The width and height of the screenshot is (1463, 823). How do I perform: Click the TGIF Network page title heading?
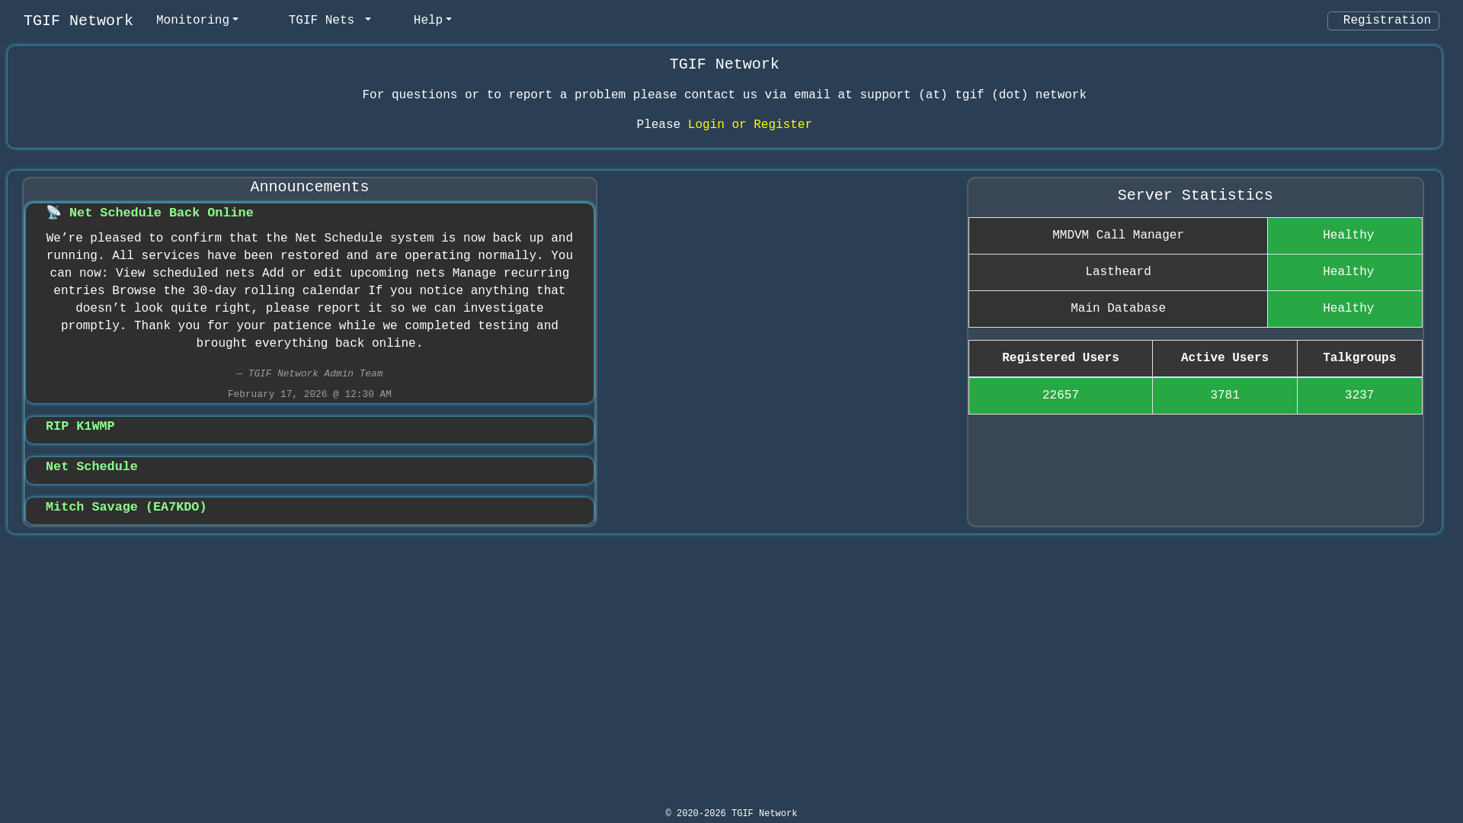[x=724, y=64]
